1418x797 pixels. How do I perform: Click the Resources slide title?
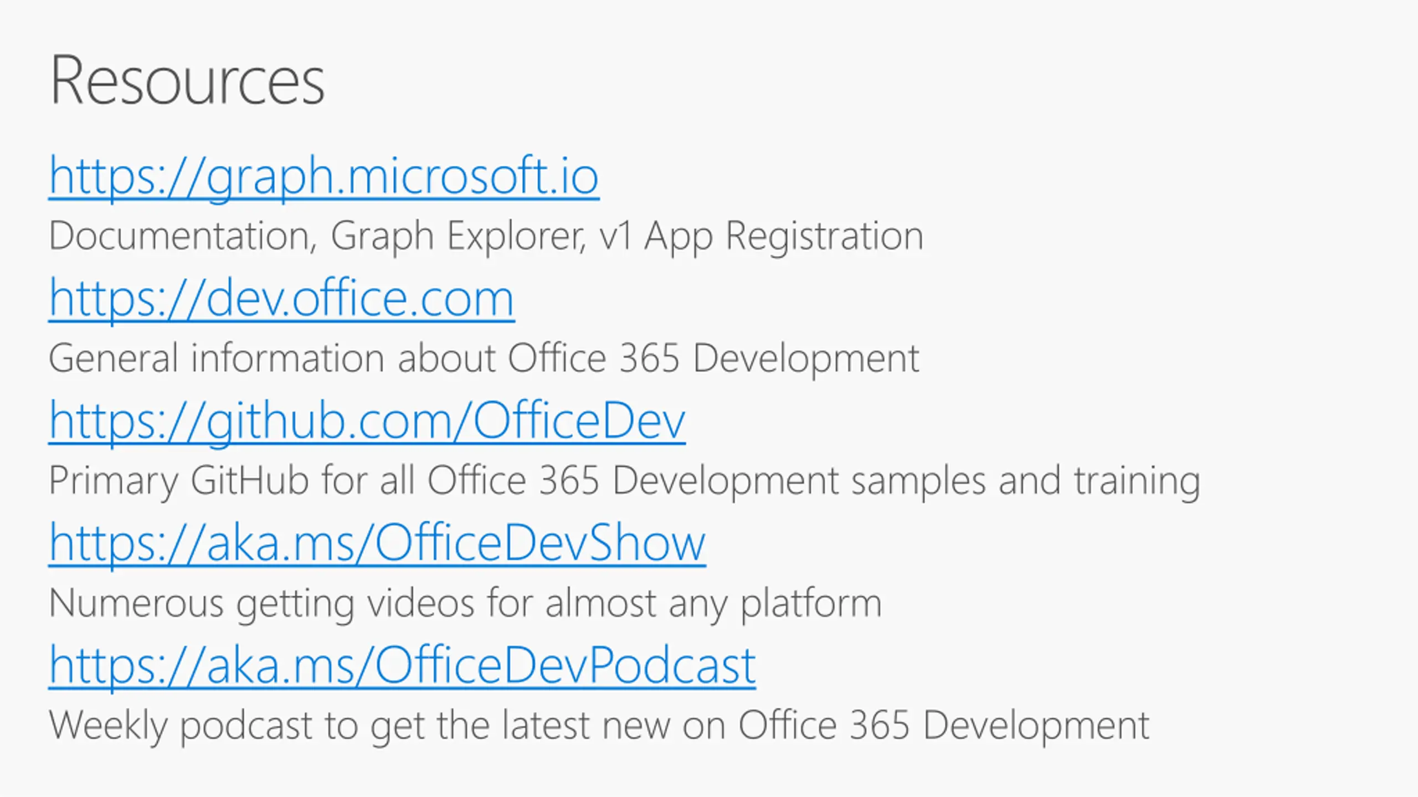pos(187,80)
